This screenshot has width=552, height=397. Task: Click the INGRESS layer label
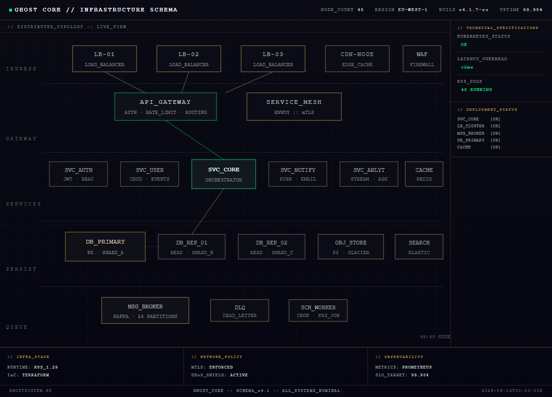coord(21,69)
